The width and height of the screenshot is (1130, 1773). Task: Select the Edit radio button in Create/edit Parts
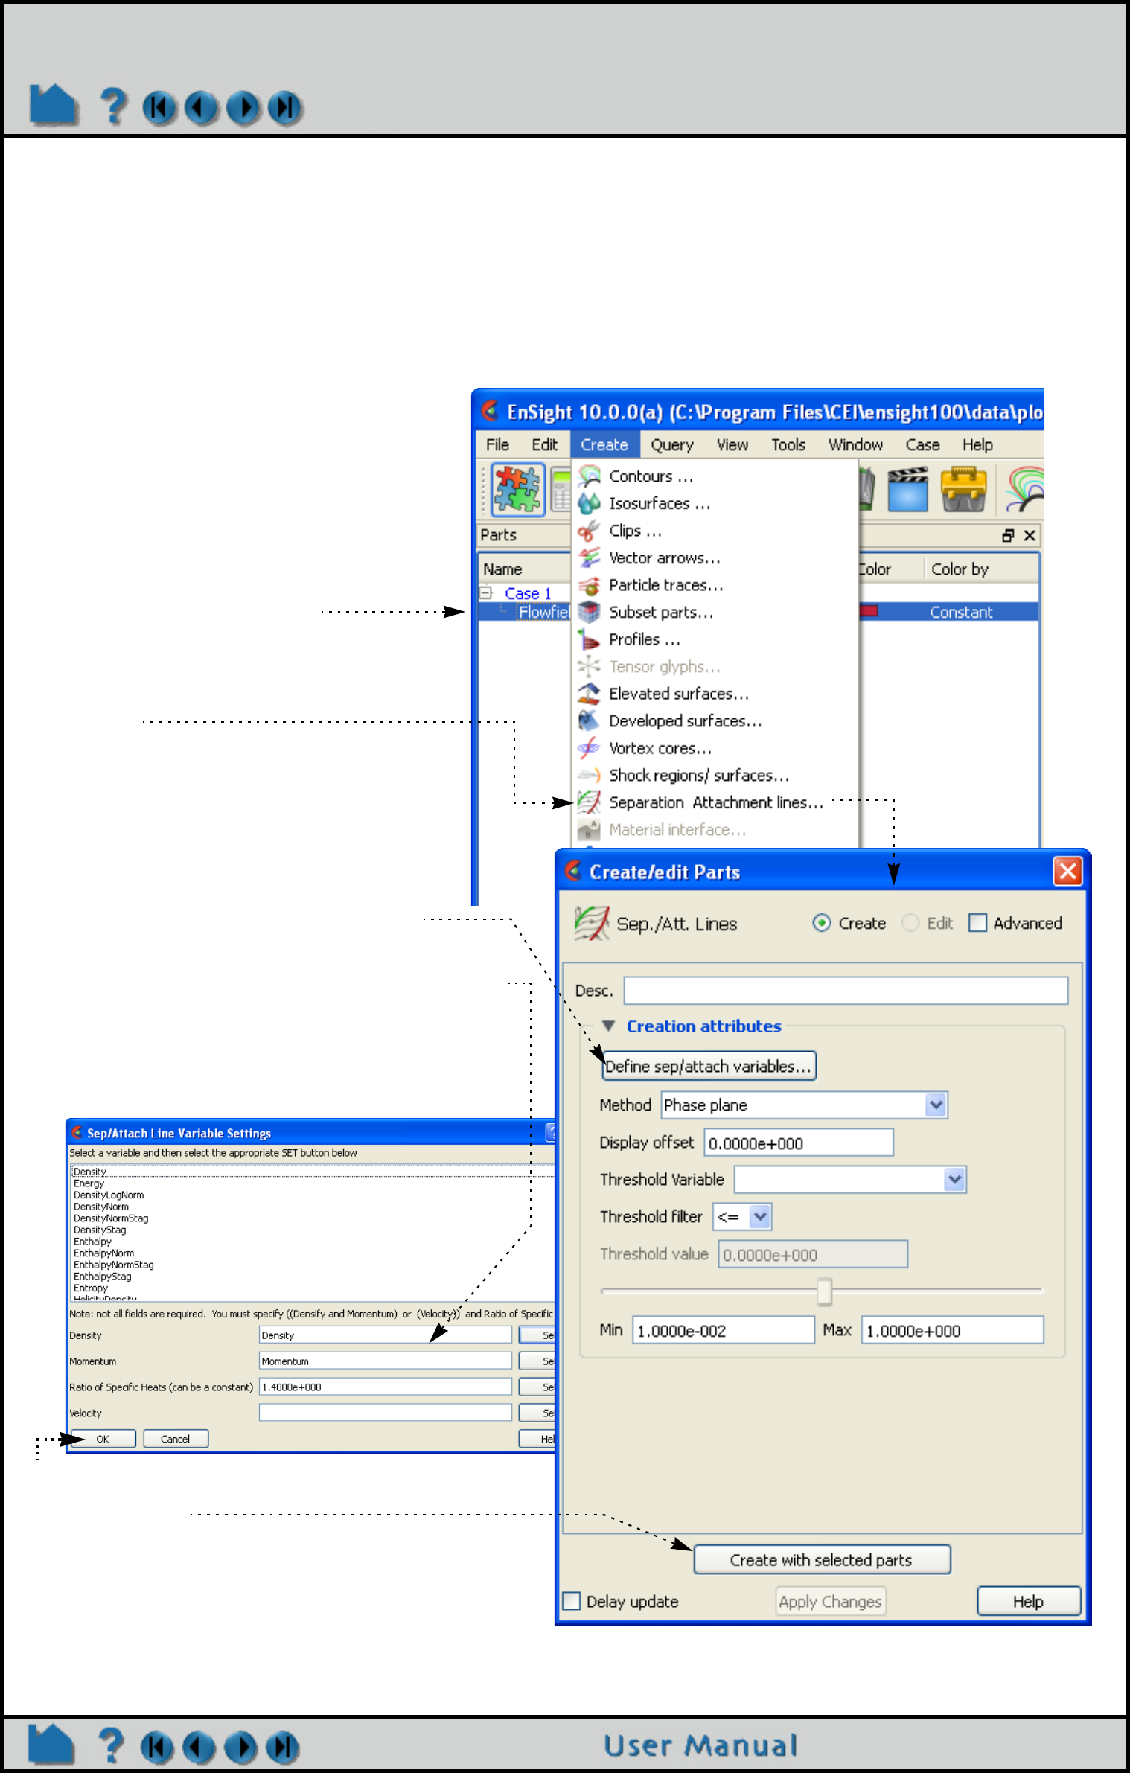(x=910, y=923)
